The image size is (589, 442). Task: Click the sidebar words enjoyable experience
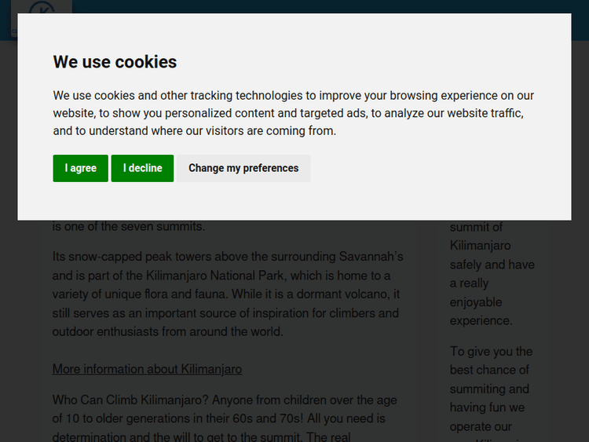[481, 311]
